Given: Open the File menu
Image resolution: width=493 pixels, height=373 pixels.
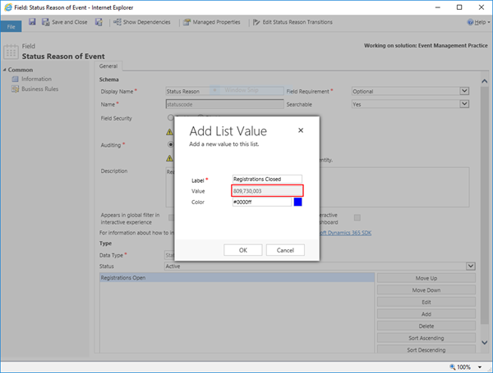Looking at the screenshot, I should 12,26.
